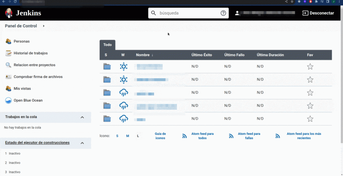Viewport: 343px width, 176px height.
Task: Sort table by the W weather column
Action: pyautogui.click(x=123, y=55)
